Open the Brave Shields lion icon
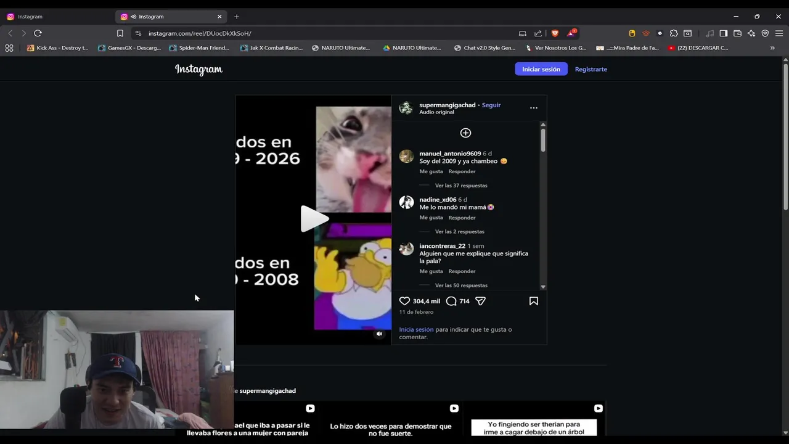The height and width of the screenshot is (444, 789). (555, 33)
